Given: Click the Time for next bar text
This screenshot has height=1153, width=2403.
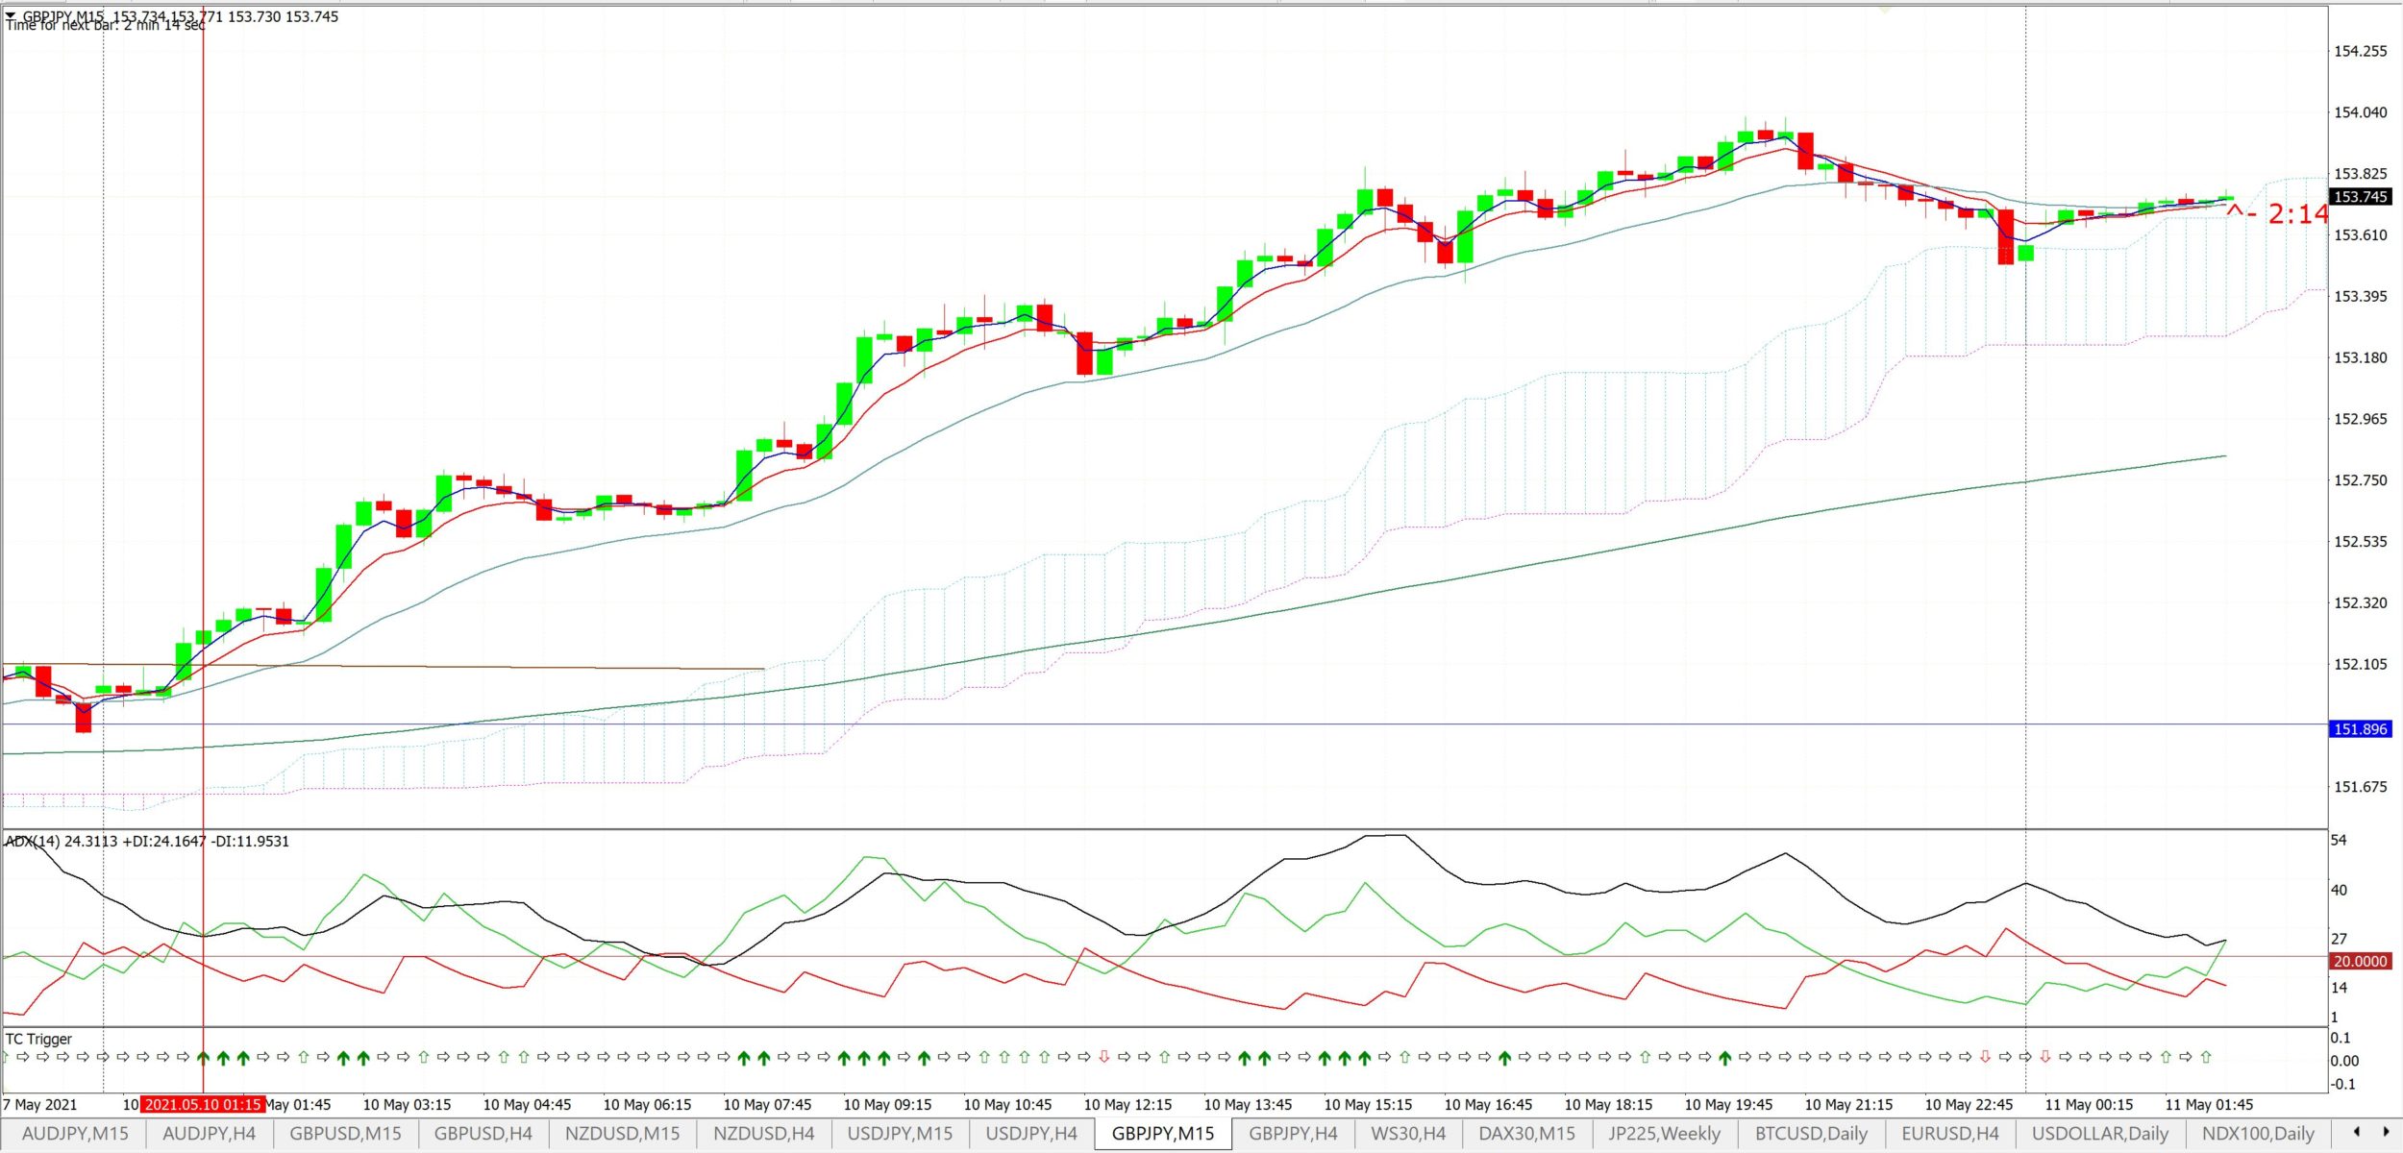Looking at the screenshot, I should pos(106,26).
